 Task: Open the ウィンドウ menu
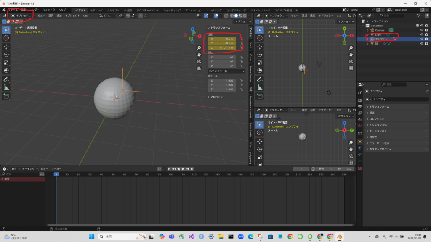(48, 10)
